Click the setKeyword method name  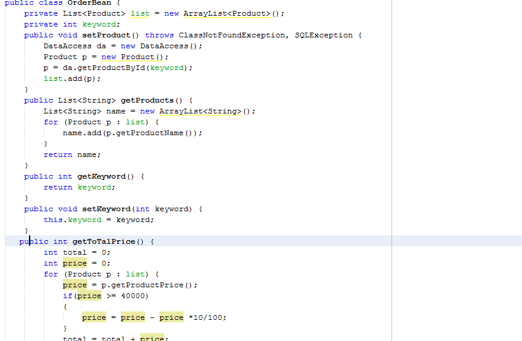tap(106, 209)
